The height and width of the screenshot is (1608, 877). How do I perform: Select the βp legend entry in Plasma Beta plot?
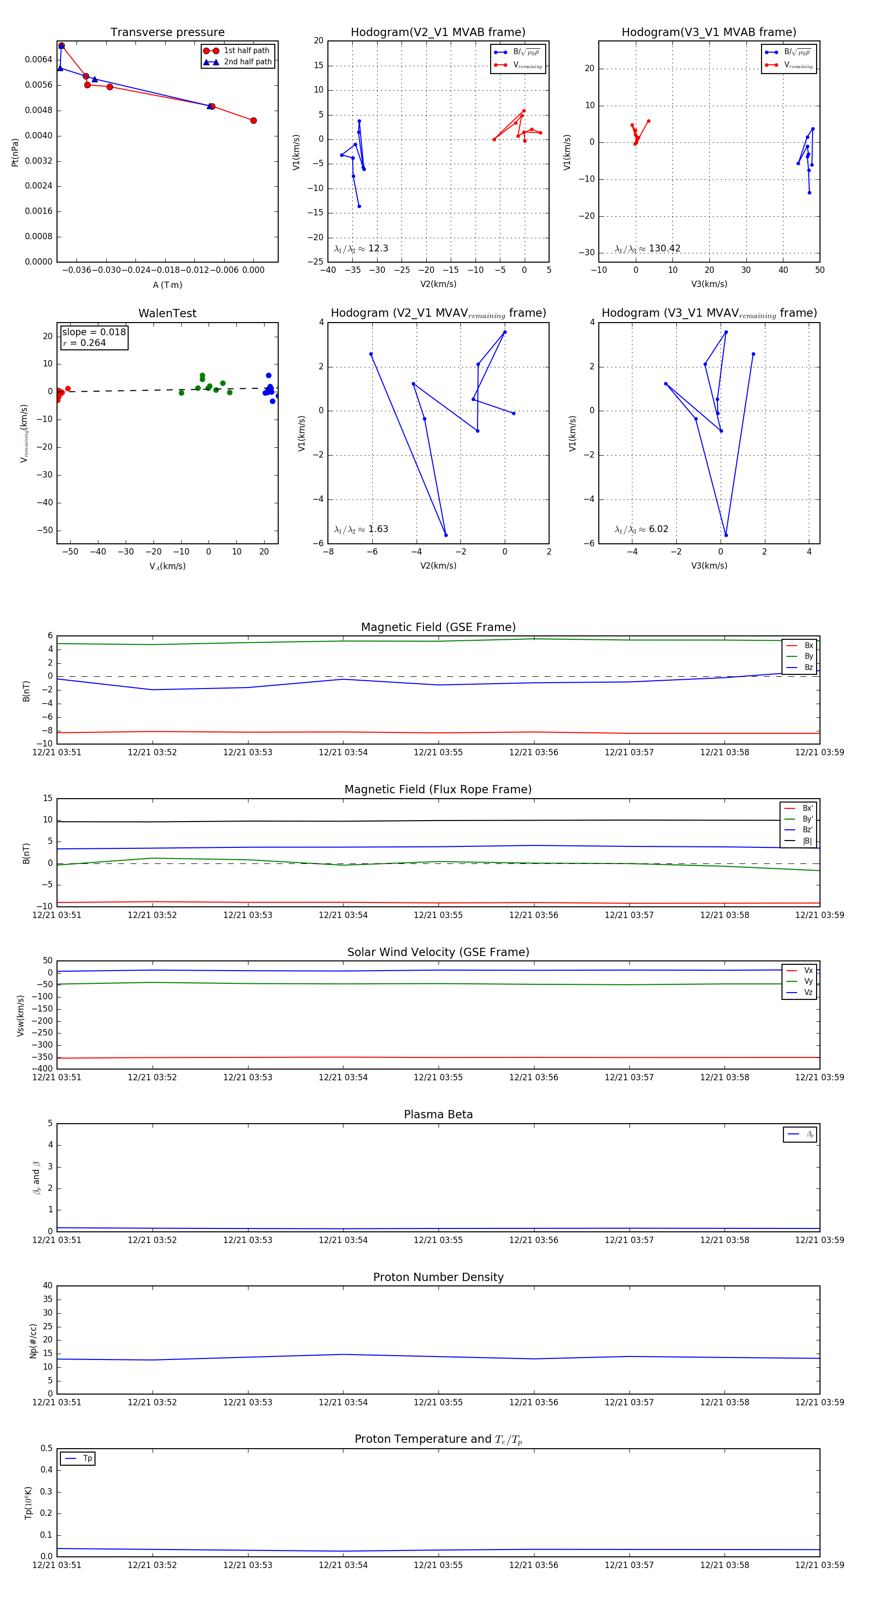(800, 1134)
